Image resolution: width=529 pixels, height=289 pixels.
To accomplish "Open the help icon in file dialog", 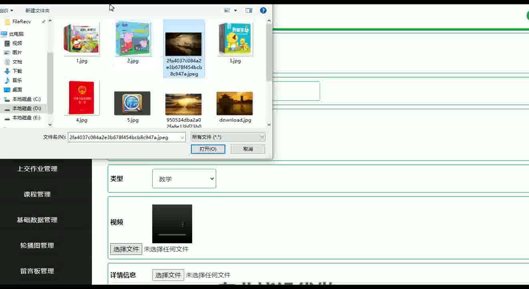I will (263, 10).
